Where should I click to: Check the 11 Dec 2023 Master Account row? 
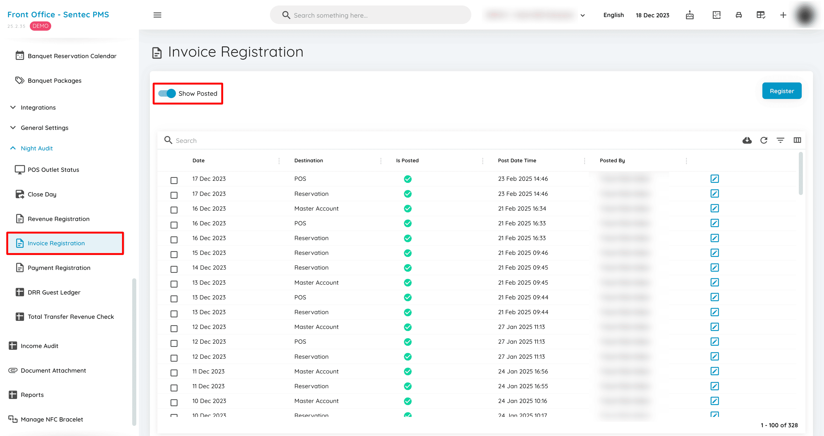[x=174, y=373]
